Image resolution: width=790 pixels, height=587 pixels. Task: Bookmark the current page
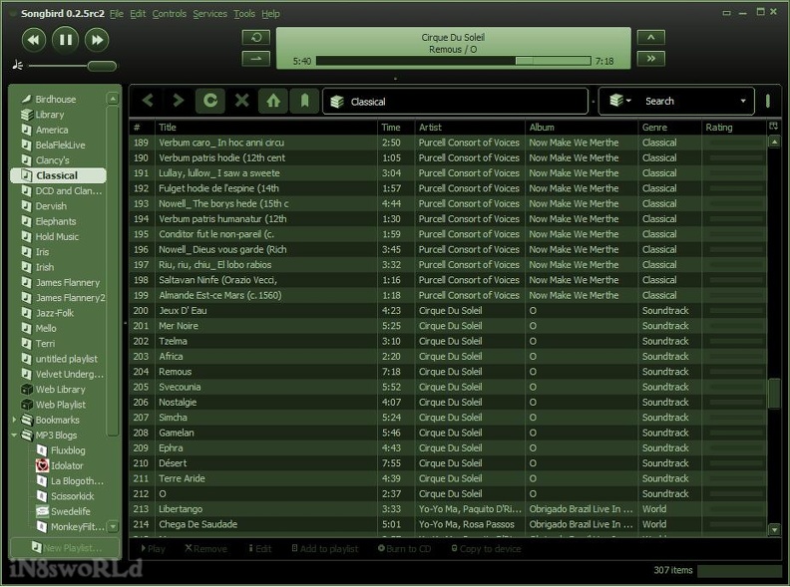(304, 101)
